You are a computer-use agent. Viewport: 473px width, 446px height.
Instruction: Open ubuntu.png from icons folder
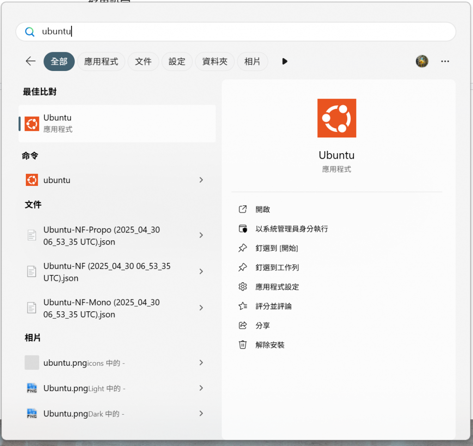pyautogui.click(x=117, y=363)
